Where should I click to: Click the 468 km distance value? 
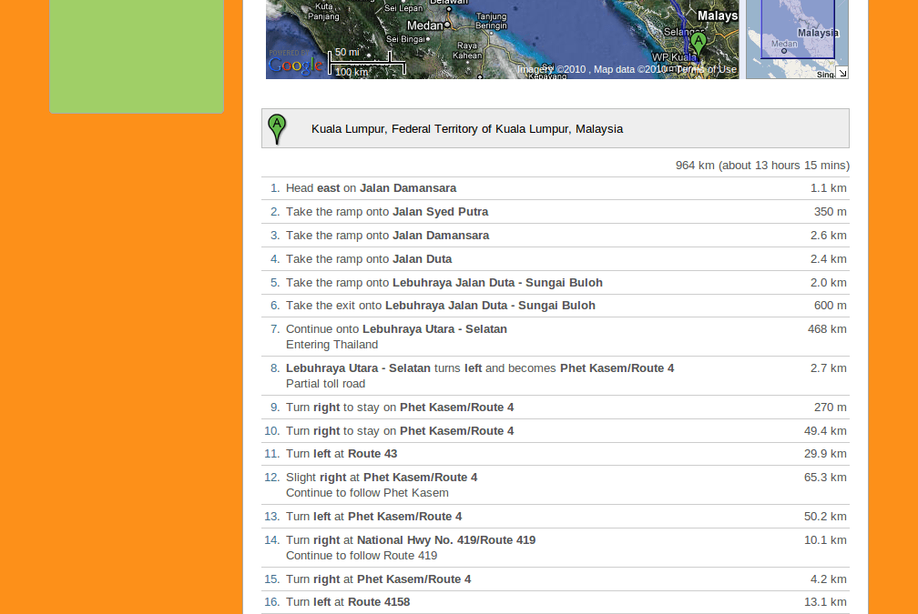click(x=827, y=329)
